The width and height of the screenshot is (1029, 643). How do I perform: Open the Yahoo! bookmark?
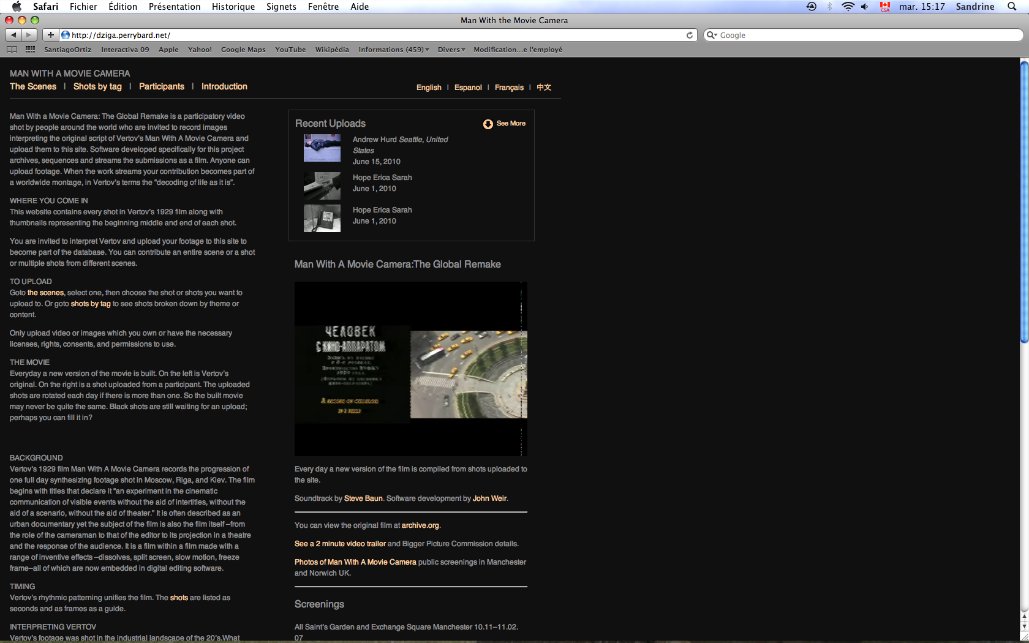tap(200, 50)
